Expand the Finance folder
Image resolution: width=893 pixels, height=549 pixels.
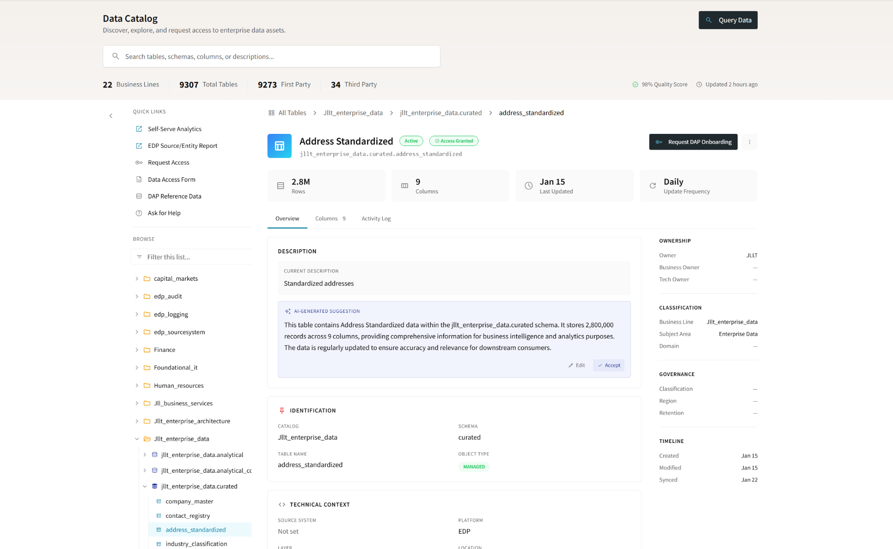click(x=137, y=350)
